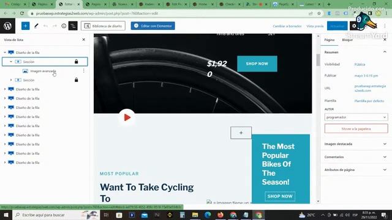
Task: Click the Want To Take Cycling heading
Action: click(x=147, y=193)
